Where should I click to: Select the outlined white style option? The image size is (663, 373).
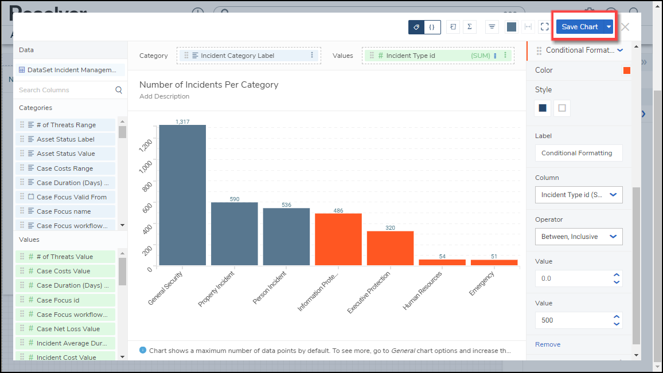click(562, 108)
